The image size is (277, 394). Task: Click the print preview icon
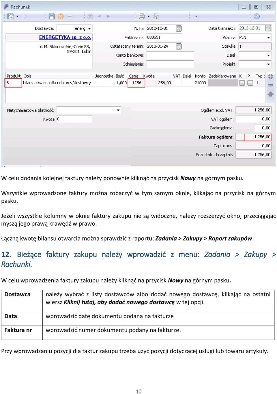click(x=156, y=17)
